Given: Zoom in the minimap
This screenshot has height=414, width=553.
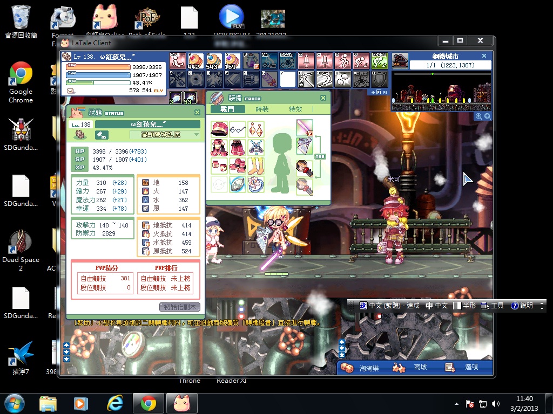Looking at the screenshot, I should point(488,116).
